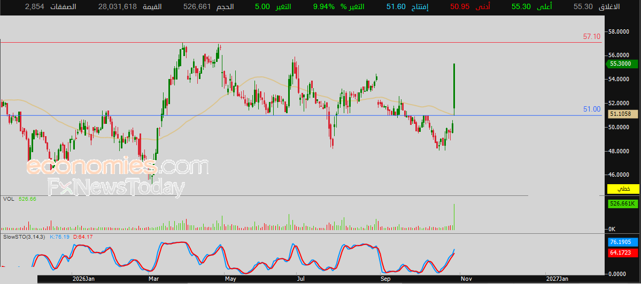Click the Mar date on time axis

coord(154,279)
